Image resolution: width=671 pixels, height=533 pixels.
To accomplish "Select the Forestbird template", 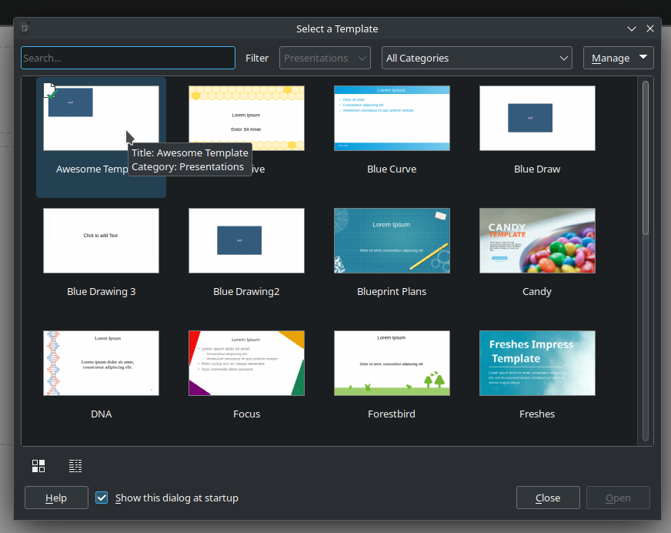I will tap(392, 363).
